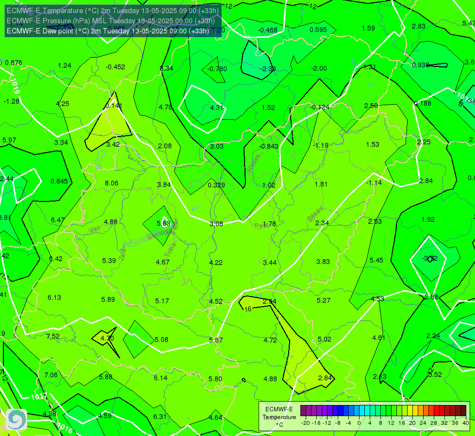The height and width of the screenshot is (436, 475).
Task: Click the dew point value 8.06
Action: coord(112,183)
